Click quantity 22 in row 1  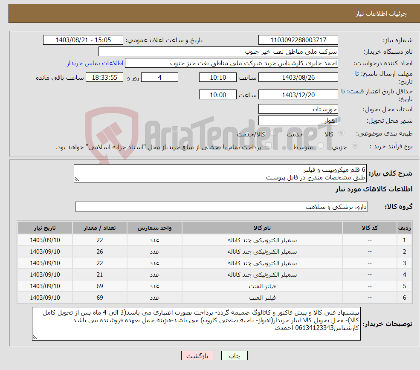[100, 240]
